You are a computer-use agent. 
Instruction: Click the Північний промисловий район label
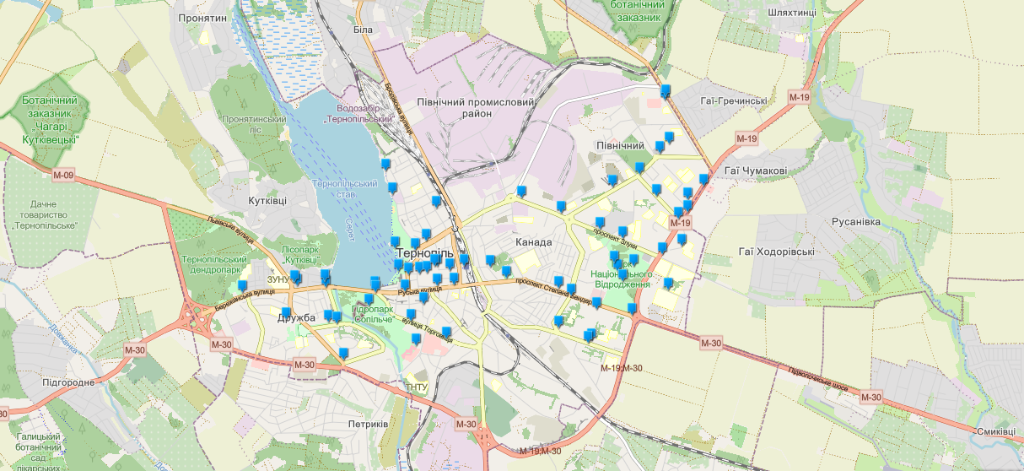tap(476, 107)
